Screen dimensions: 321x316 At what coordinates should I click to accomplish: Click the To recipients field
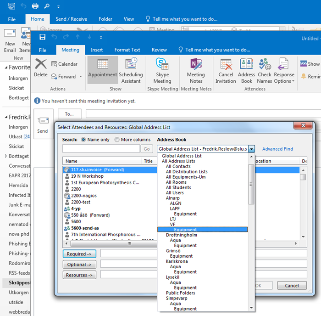coord(203,114)
